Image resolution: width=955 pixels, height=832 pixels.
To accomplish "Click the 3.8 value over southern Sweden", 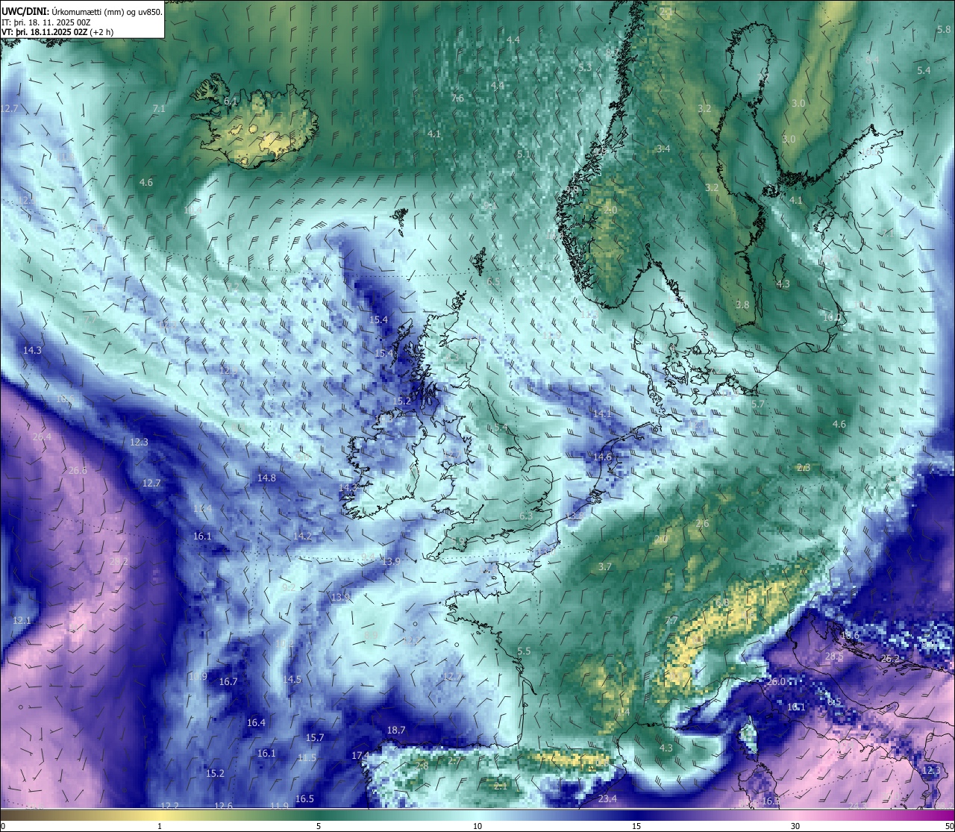I will click(x=742, y=305).
